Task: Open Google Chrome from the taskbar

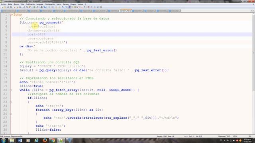Action: (53, 140)
